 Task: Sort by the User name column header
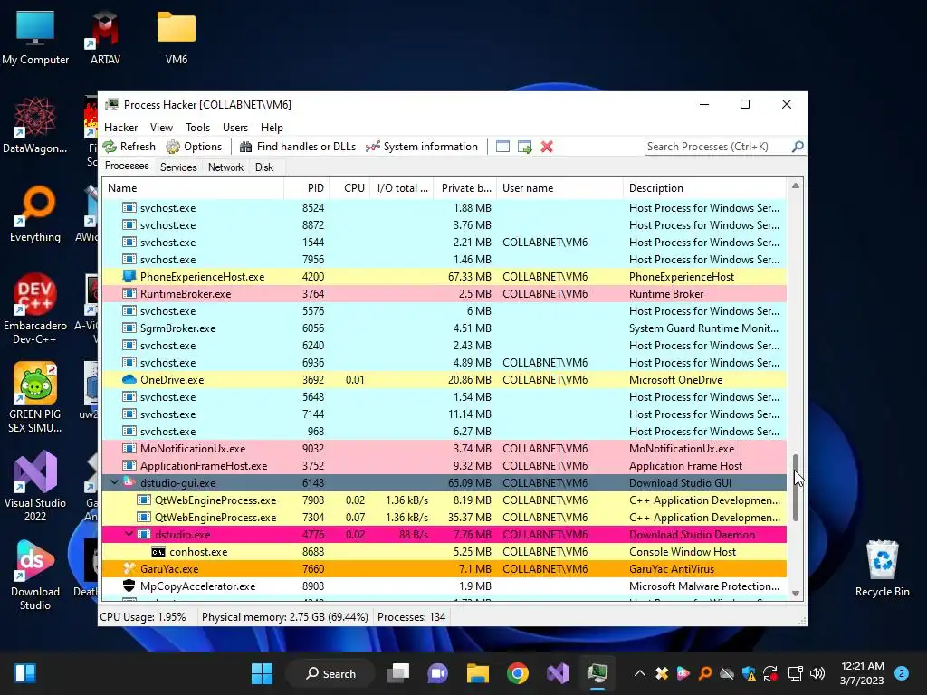559,188
